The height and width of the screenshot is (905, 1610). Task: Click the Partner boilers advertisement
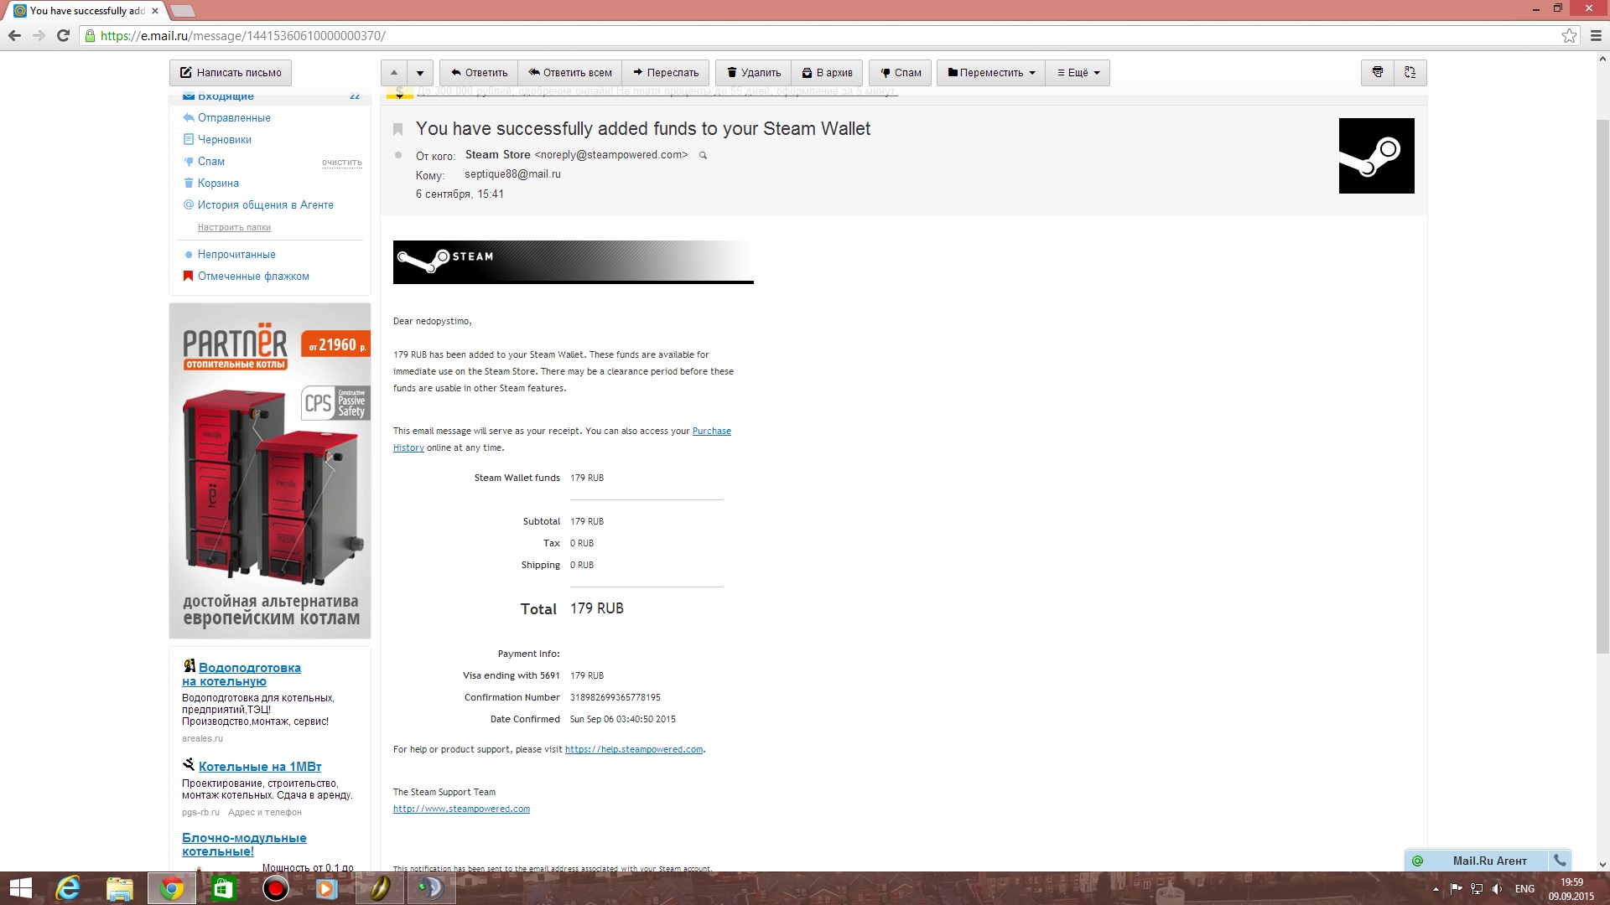click(x=270, y=471)
